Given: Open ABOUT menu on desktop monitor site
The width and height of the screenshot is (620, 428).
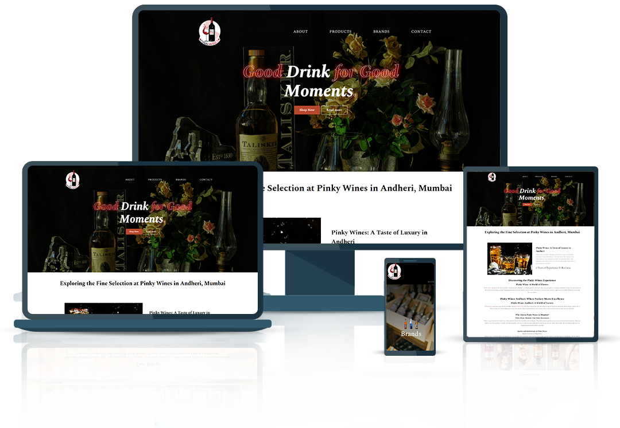Looking at the screenshot, I should click(300, 32).
